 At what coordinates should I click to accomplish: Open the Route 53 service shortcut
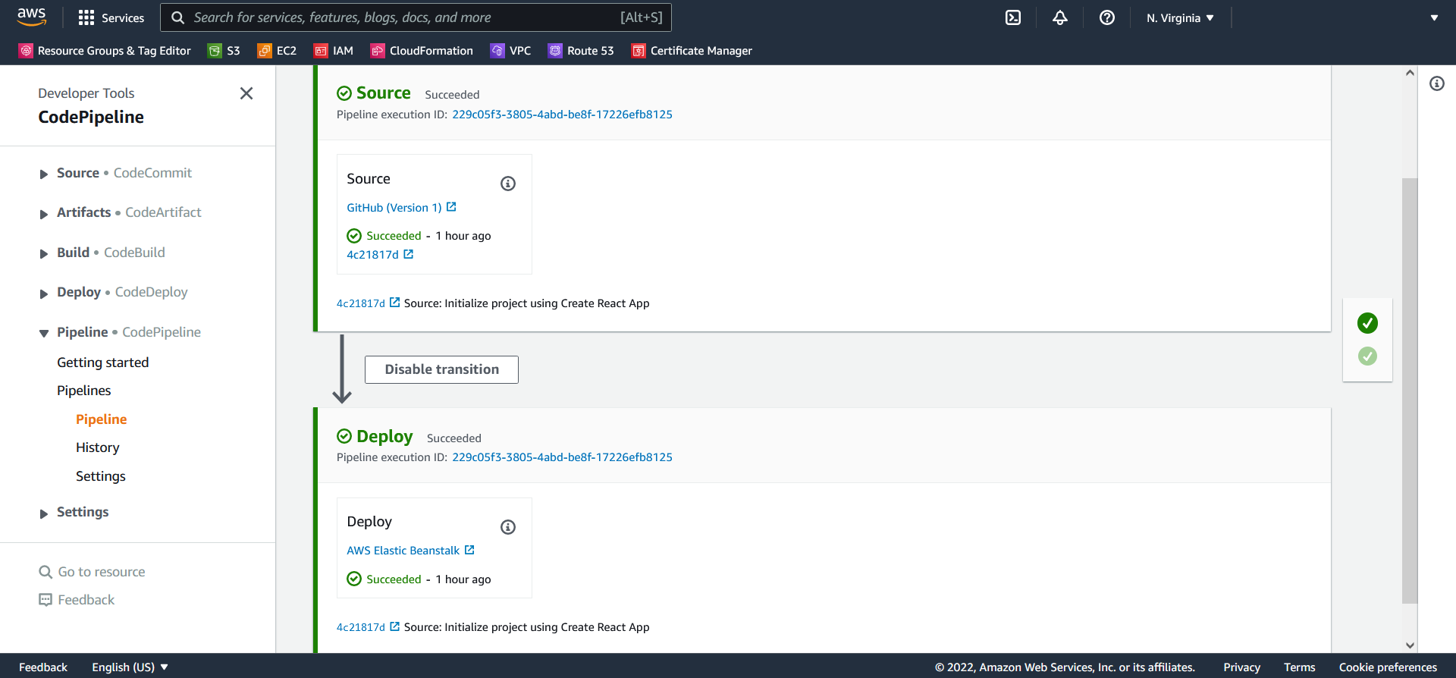(x=581, y=51)
